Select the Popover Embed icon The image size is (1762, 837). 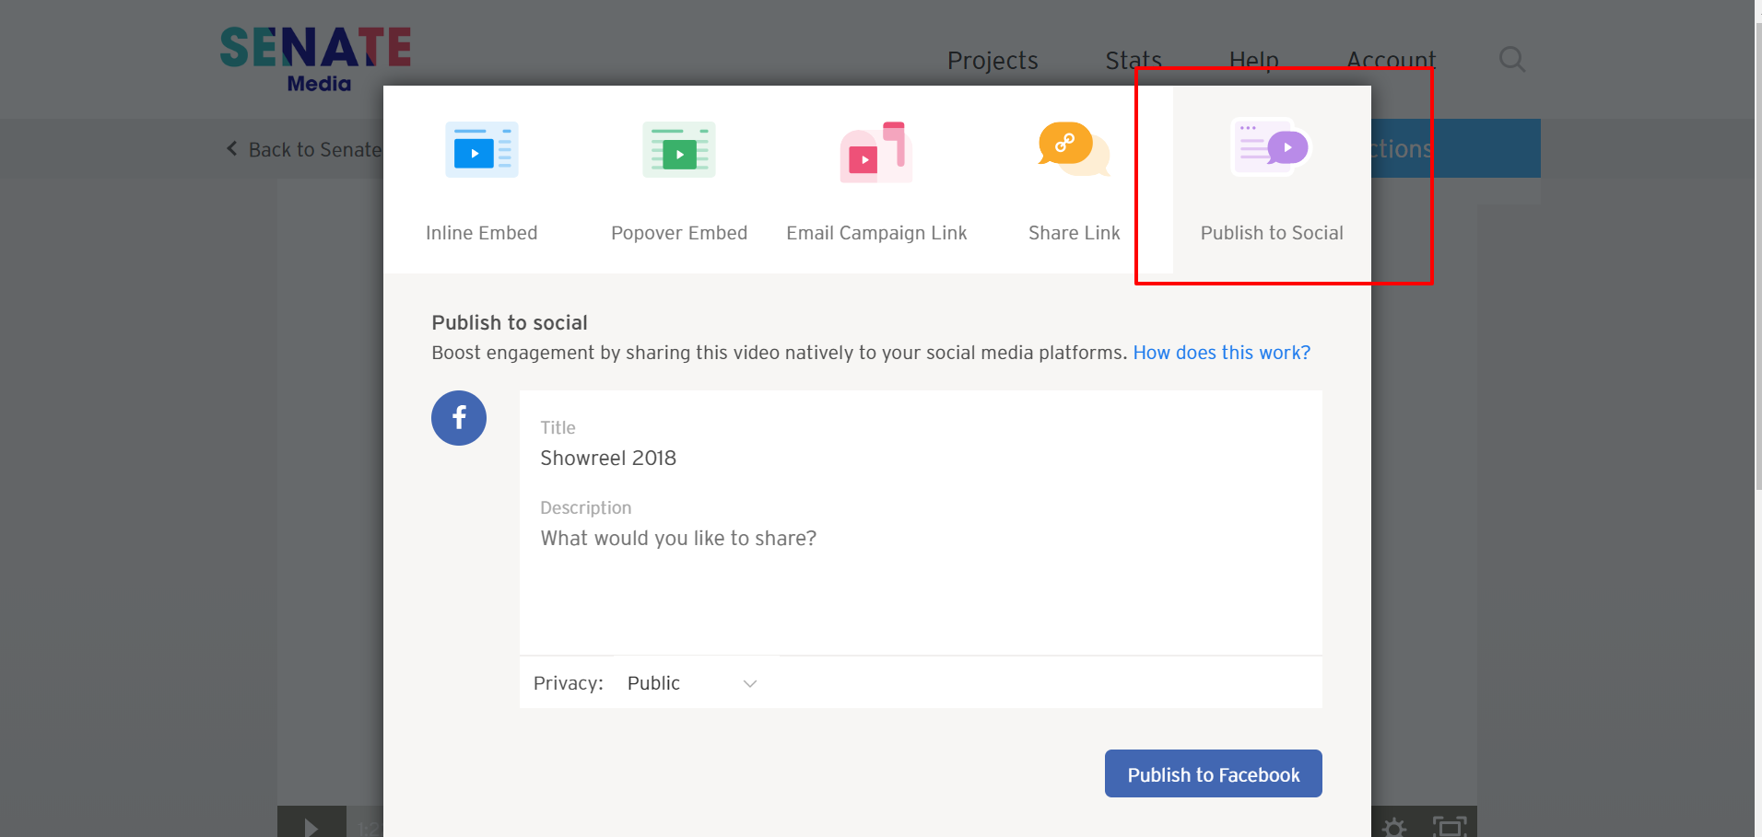[x=679, y=149]
